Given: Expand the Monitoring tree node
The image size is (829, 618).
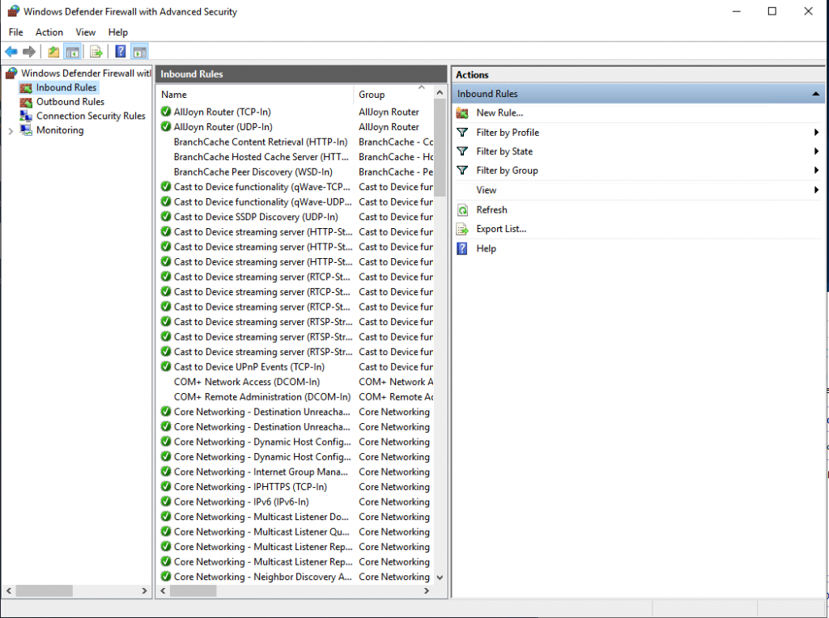Looking at the screenshot, I should pos(11,131).
